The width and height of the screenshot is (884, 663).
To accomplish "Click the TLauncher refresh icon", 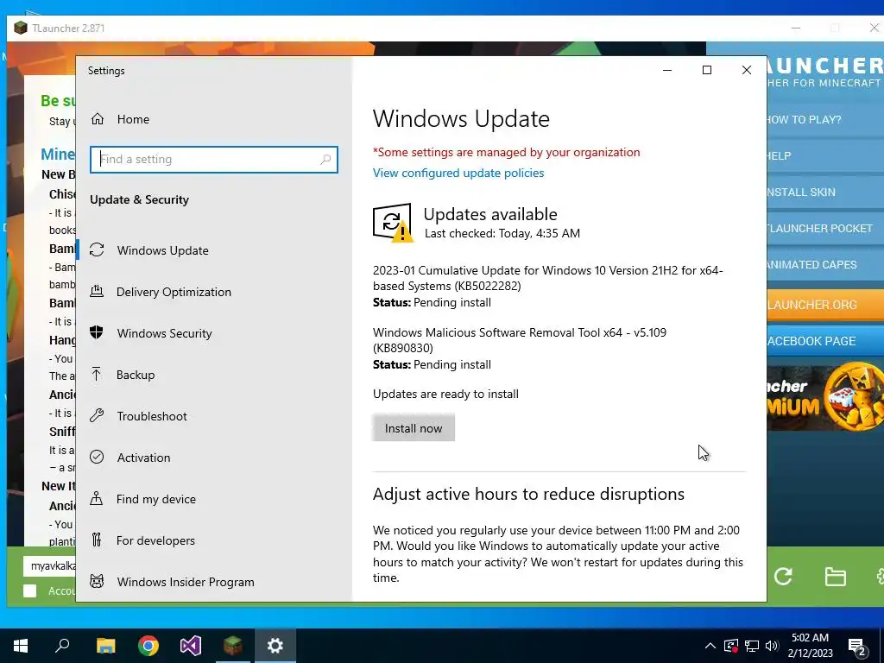I will pos(783,576).
